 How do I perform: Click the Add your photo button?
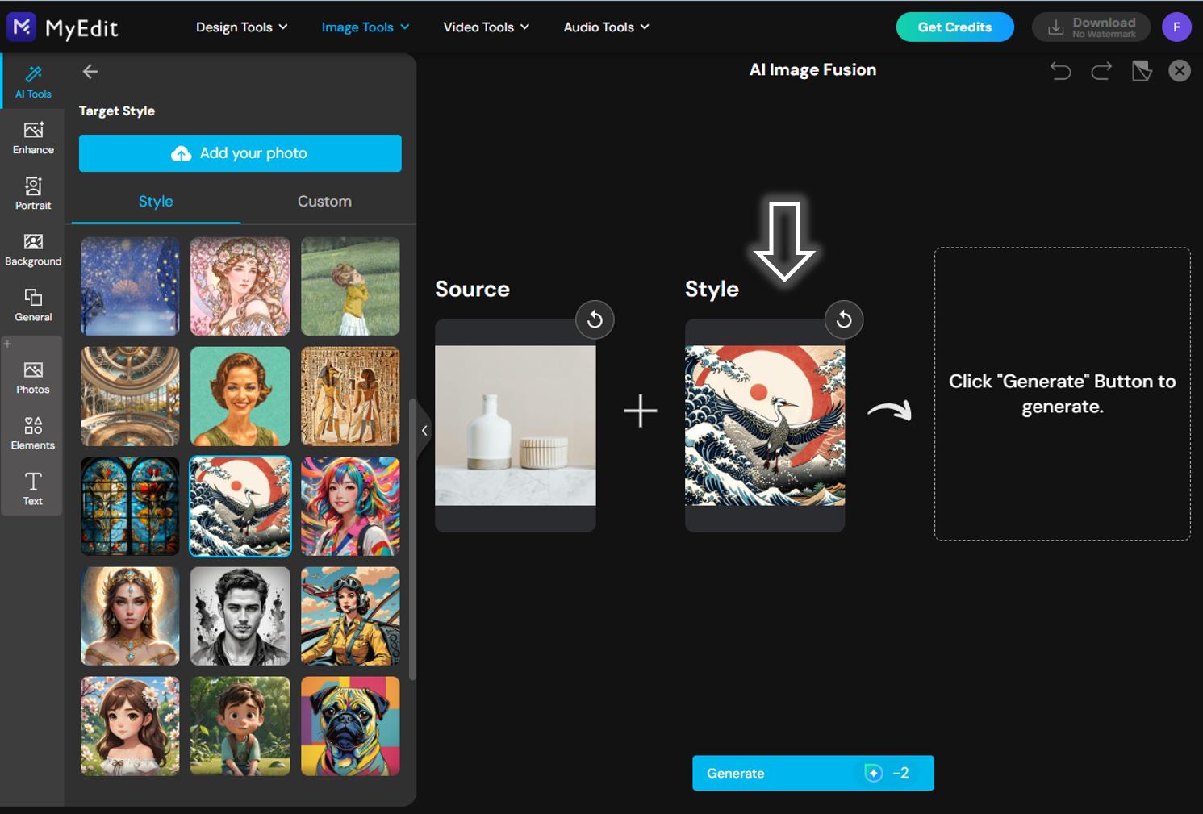[240, 152]
